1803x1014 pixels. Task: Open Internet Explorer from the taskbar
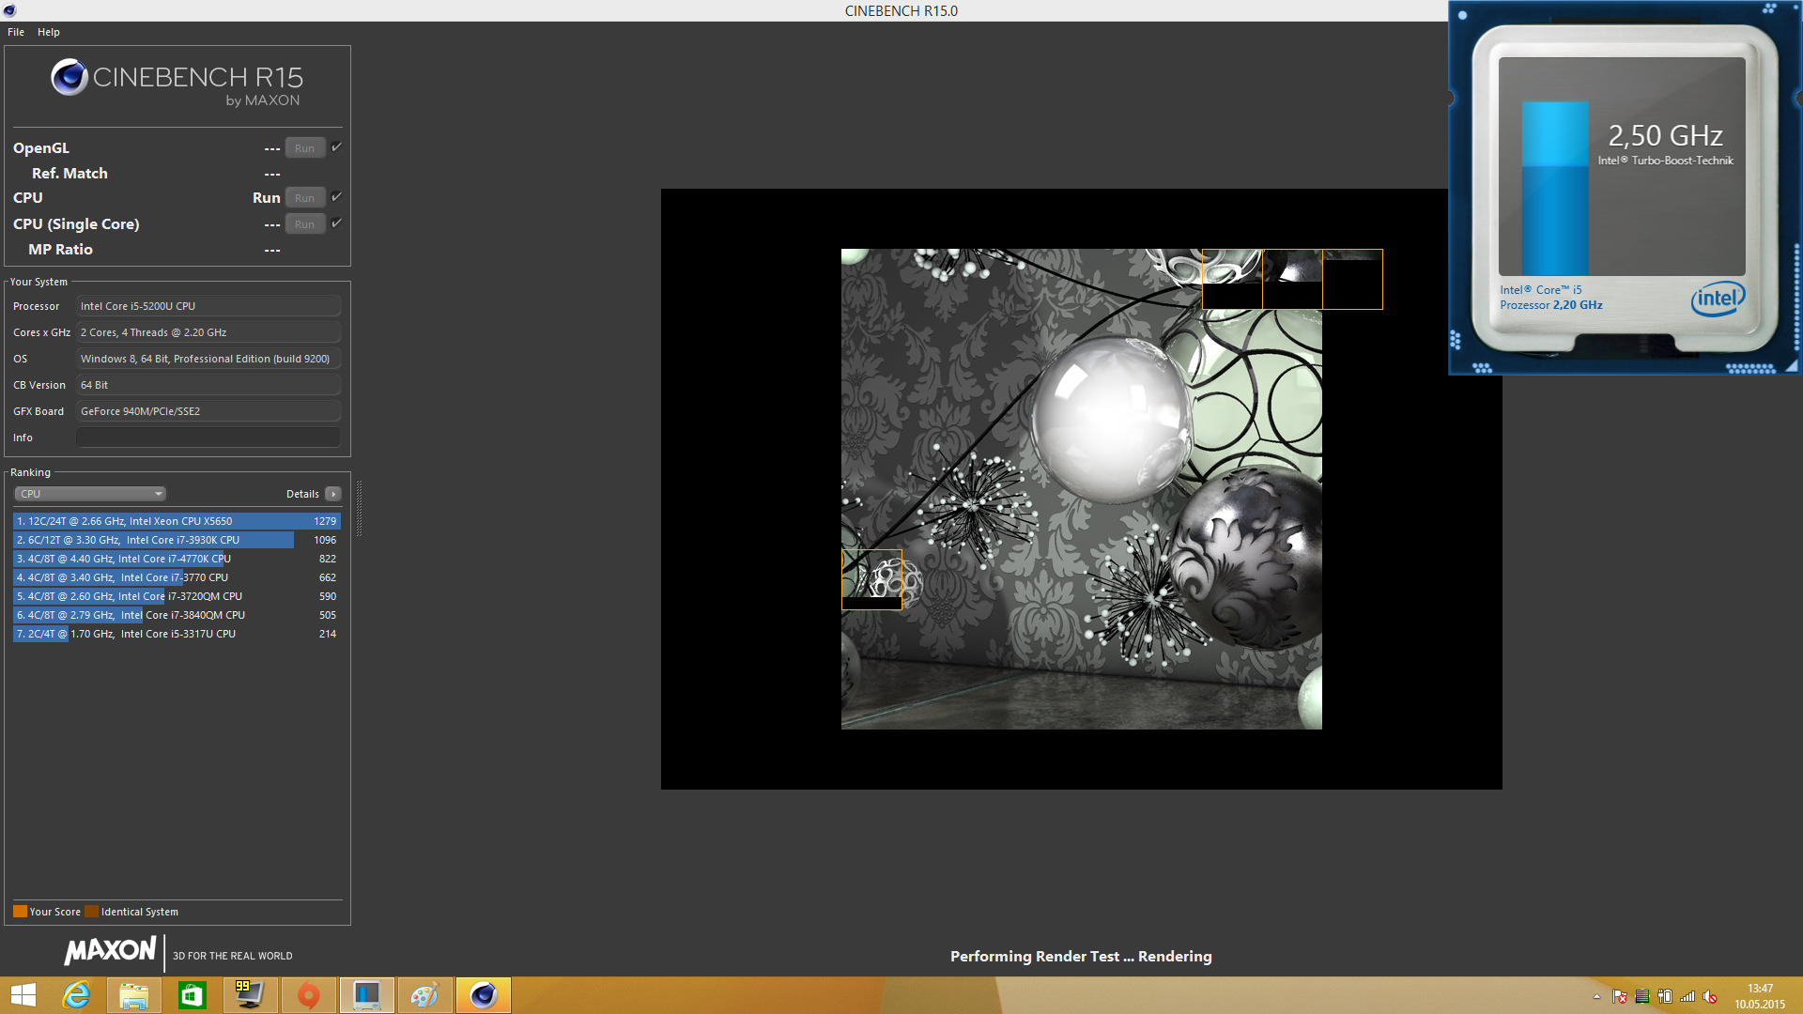tap(76, 995)
